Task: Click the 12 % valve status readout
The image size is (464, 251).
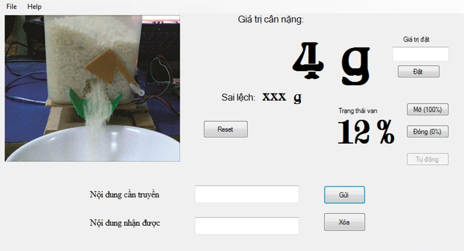Action: 366,132
